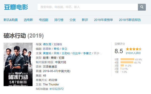Click the 43.9% five-star percentage
The height and width of the screenshot is (94, 151).
(x=138, y=59)
